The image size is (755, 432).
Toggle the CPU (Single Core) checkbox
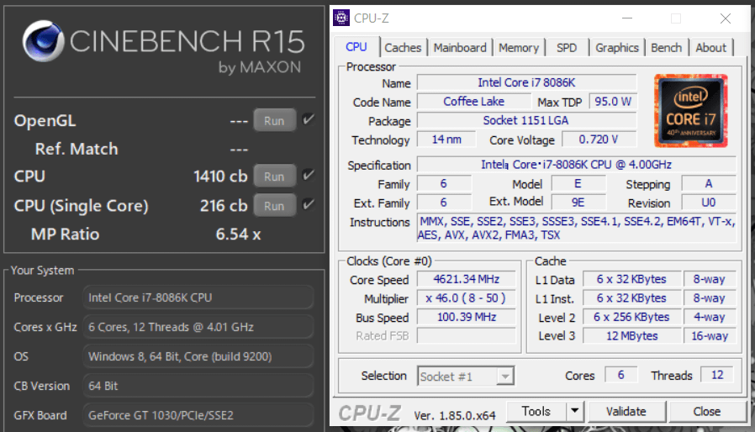tap(309, 205)
